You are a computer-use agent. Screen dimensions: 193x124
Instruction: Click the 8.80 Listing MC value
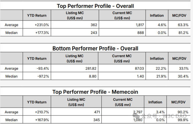click(92, 76)
